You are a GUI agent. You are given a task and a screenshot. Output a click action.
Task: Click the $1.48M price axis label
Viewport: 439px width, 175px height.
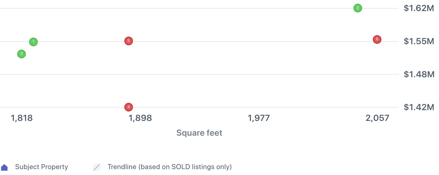tap(419, 74)
